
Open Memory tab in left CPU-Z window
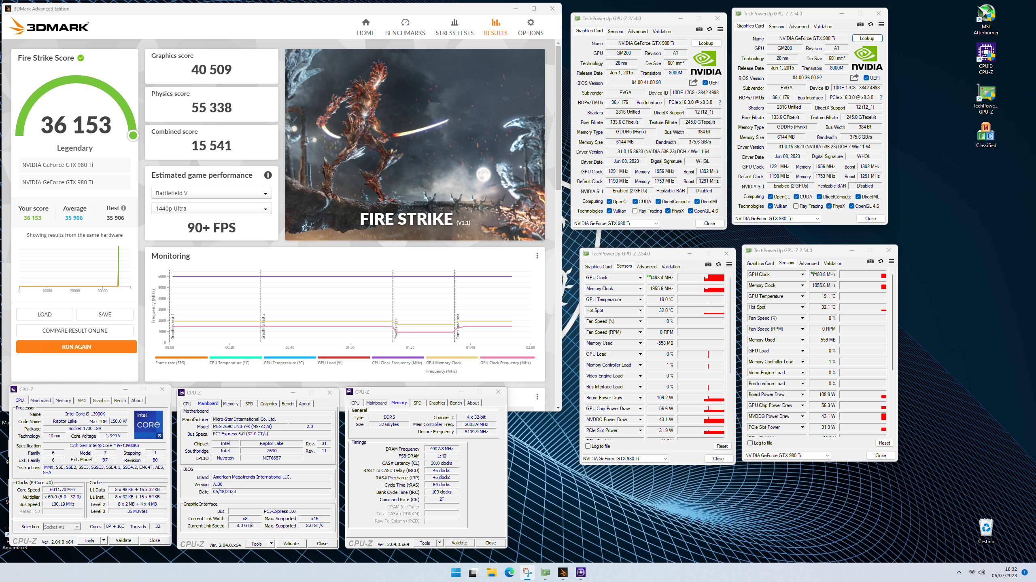[63, 401]
